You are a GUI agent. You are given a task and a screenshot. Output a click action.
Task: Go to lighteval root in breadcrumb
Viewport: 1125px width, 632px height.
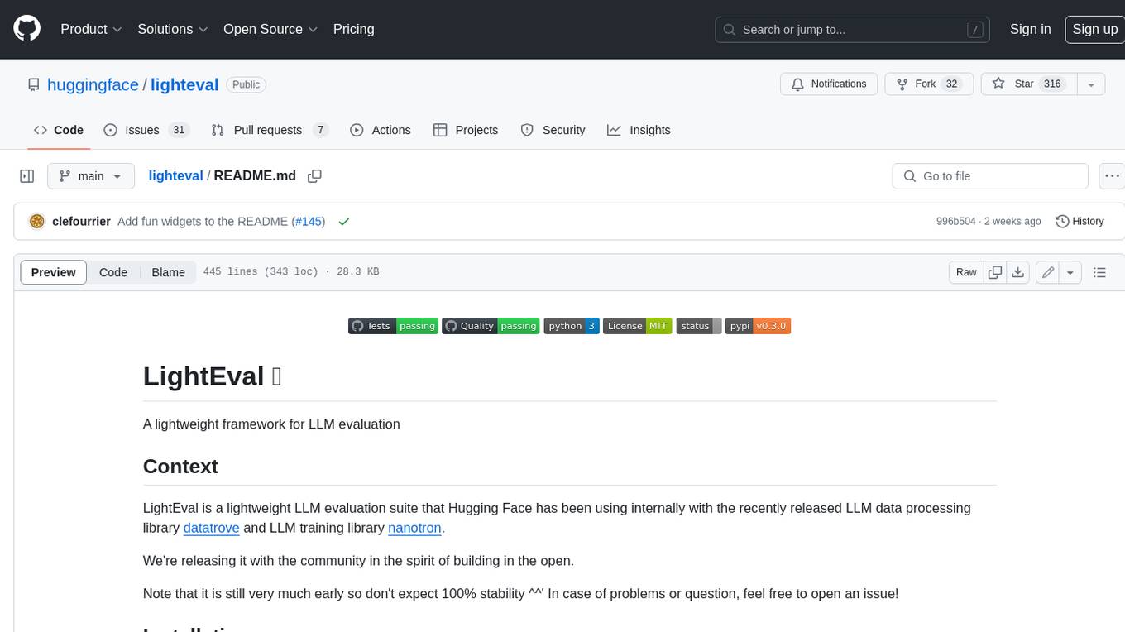pos(175,176)
